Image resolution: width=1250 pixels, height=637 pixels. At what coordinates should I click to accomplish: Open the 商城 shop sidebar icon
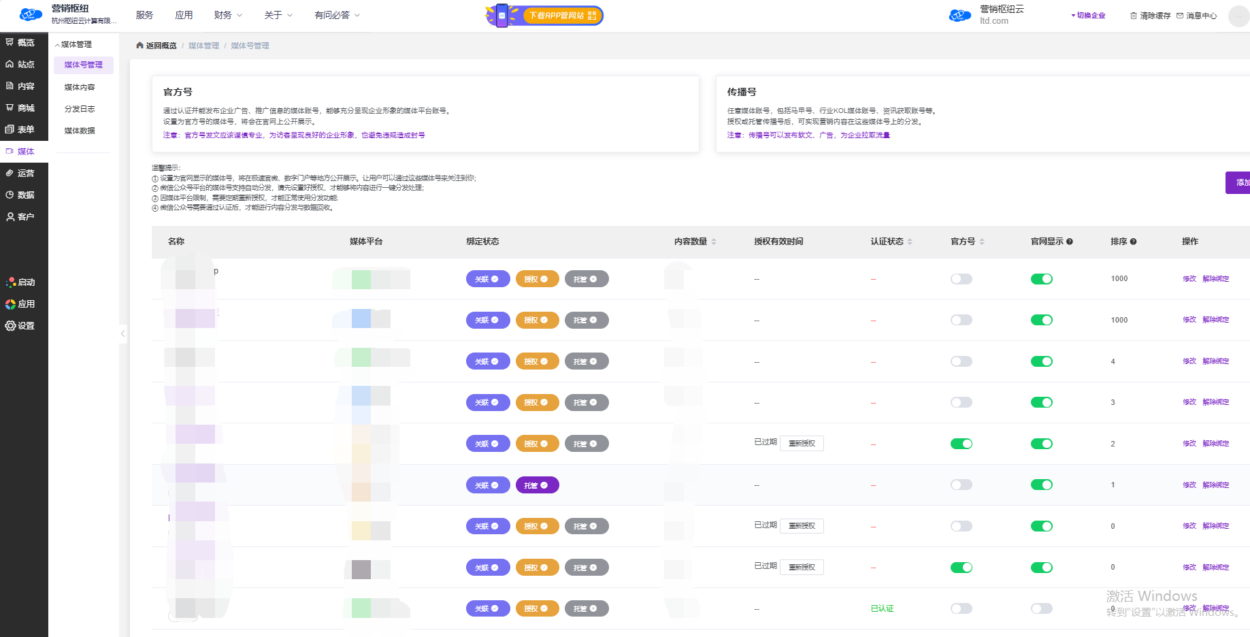[x=10, y=108]
